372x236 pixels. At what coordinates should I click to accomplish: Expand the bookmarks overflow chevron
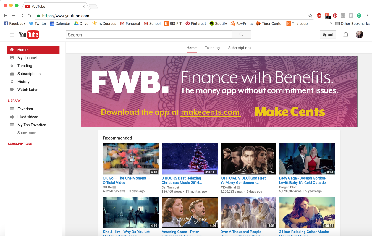[x=331, y=23]
